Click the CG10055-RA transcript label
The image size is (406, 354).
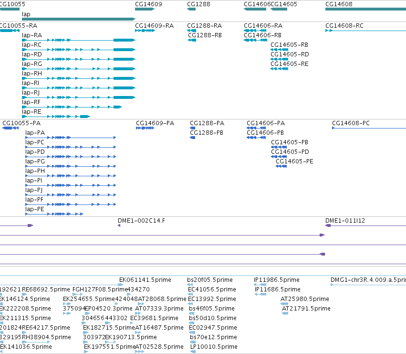[19, 26]
